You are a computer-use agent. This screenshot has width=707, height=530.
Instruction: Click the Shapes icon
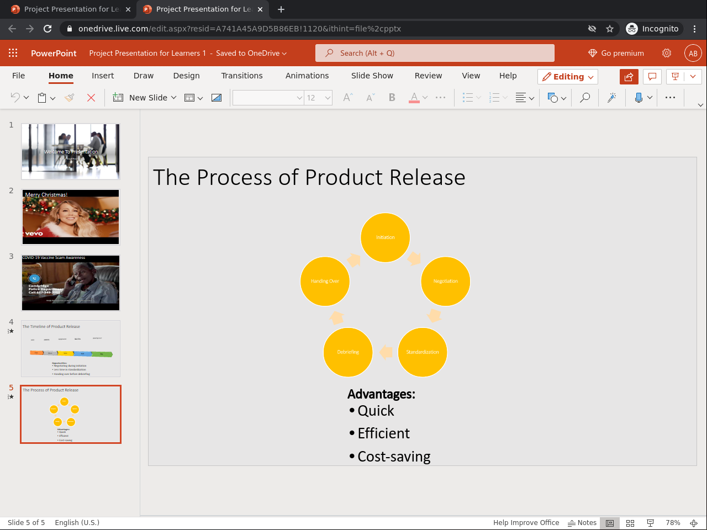(x=553, y=98)
